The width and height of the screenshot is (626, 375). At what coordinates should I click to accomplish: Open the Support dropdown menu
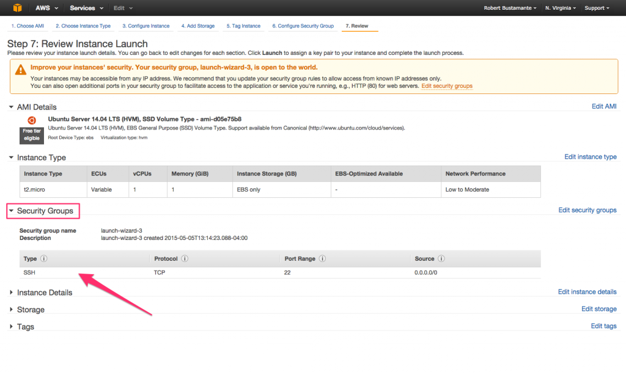(x=597, y=8)
